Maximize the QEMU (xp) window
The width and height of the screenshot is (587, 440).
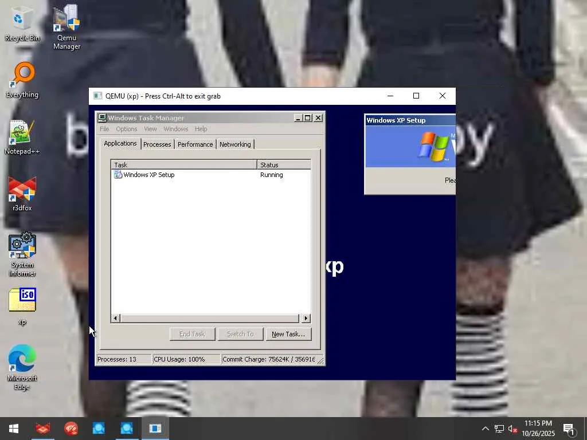click(x=416, y=96)
